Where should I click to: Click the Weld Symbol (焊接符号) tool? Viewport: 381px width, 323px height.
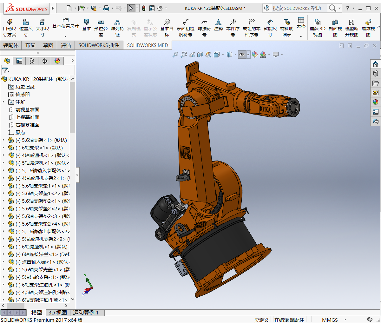[x=204, y=28]
